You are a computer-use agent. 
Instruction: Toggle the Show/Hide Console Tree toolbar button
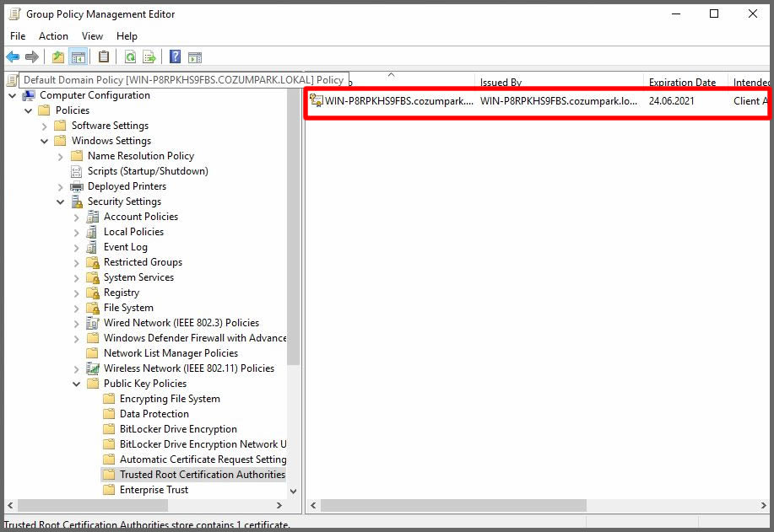(78, 57)
